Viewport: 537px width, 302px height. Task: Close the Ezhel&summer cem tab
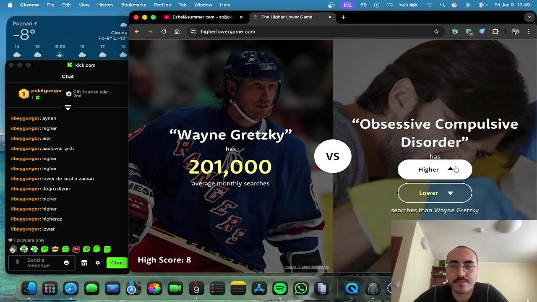click(x=241, y=17)
